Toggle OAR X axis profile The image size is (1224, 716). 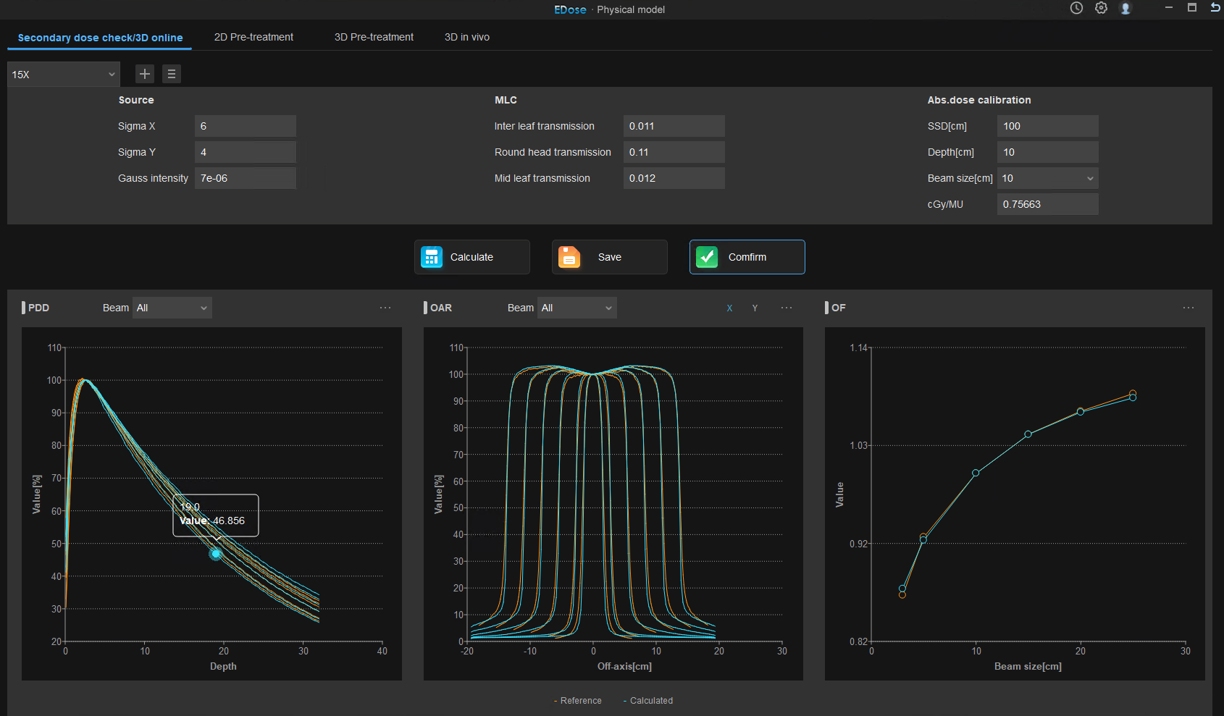[x=729, y=308]
